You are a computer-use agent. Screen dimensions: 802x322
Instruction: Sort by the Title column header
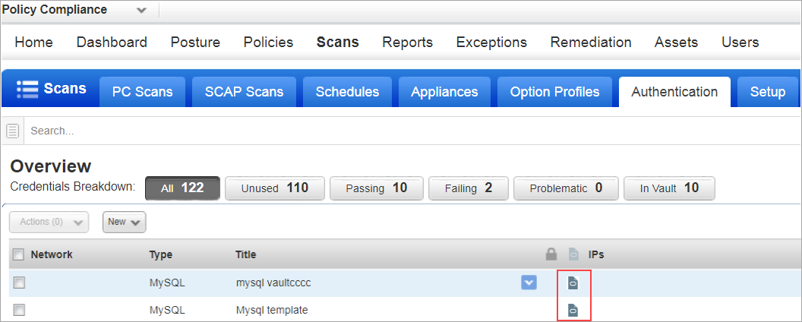click(x=246, y=255)
